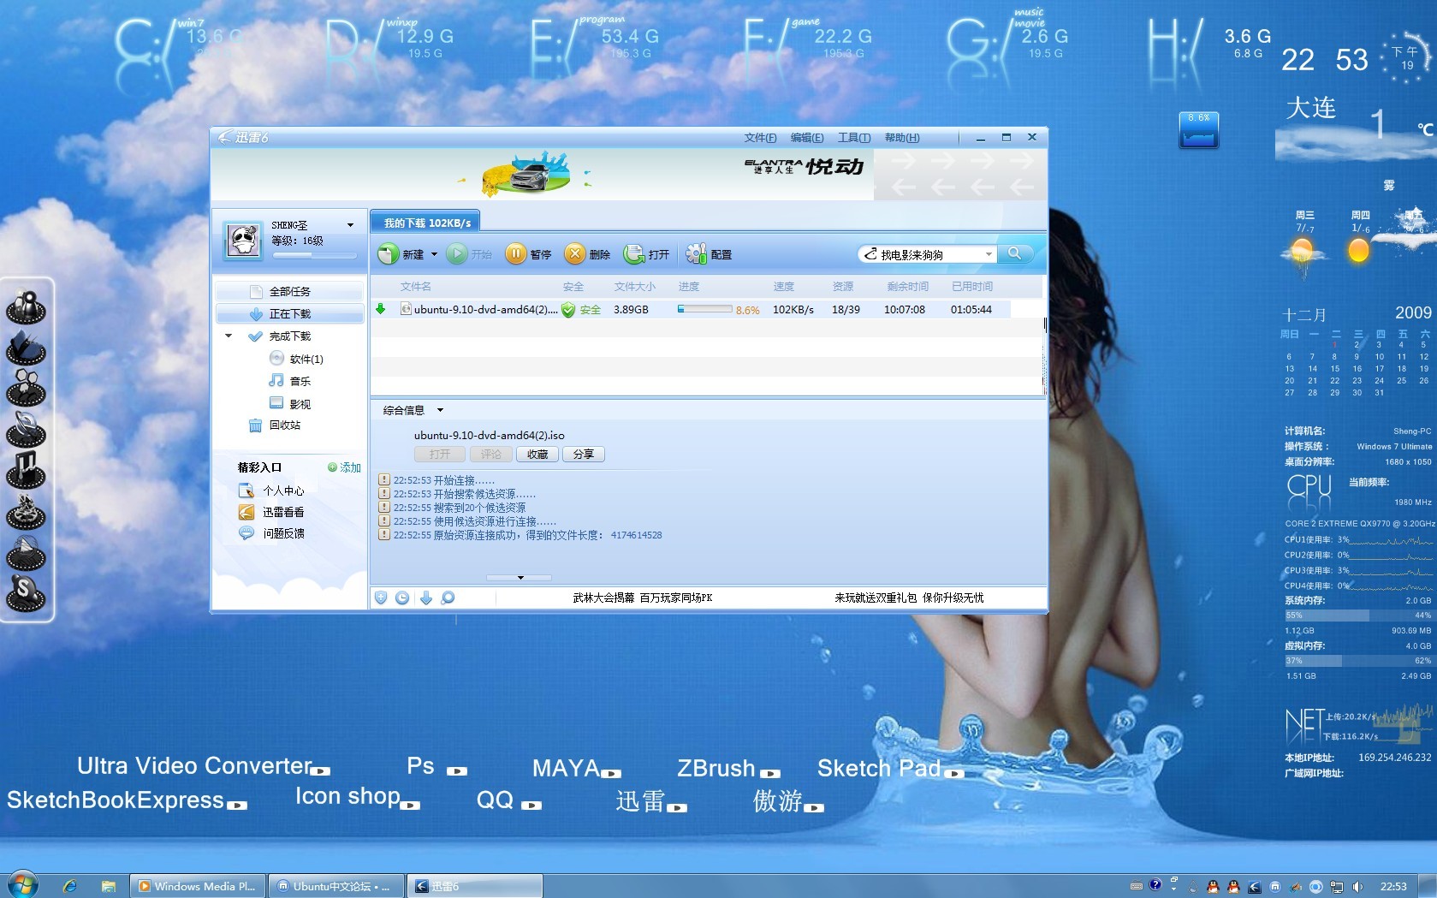Open the 编辑(E) menu

807,138
